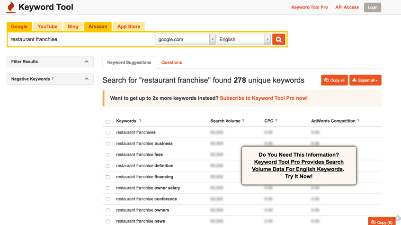This screenshot has width=401, height=225.
Task: Open the Questions tab
Action: pyautogui.click(x=171, y=63)
